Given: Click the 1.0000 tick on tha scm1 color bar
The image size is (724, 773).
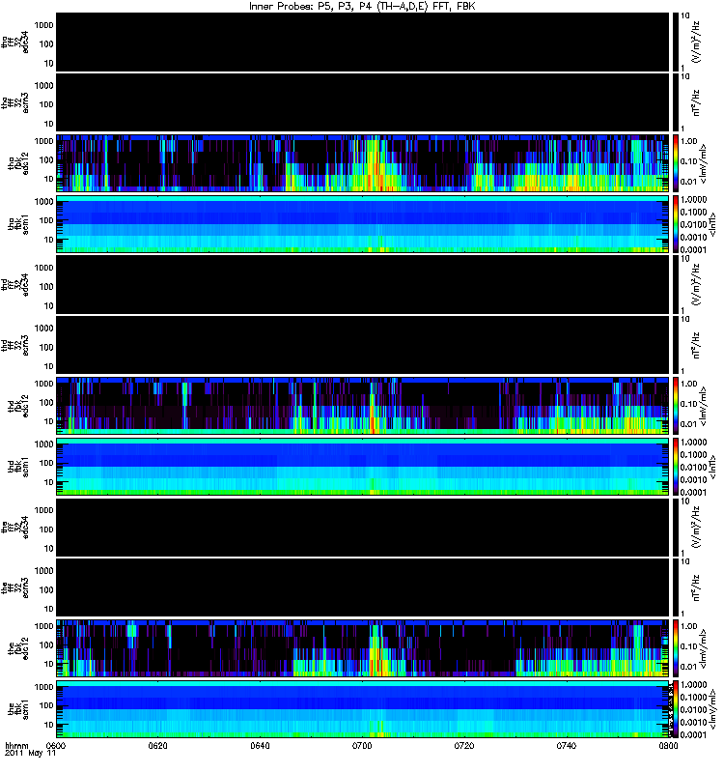Looking at the screenshot, I should (693, 200).
